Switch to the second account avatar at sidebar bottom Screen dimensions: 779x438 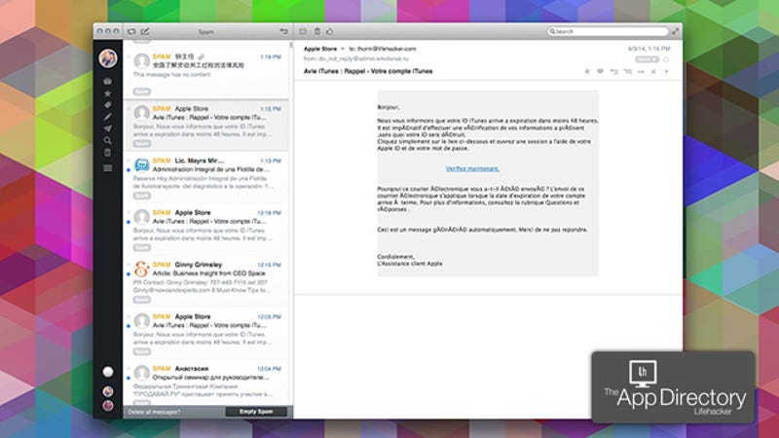click(108, 391)
